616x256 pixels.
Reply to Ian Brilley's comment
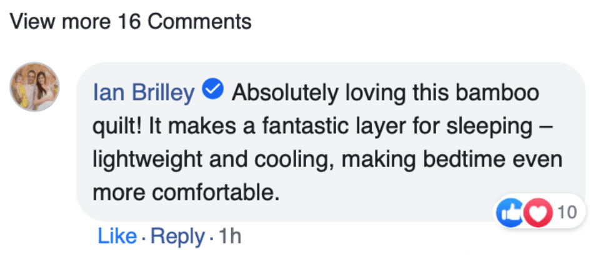(177, 237)
